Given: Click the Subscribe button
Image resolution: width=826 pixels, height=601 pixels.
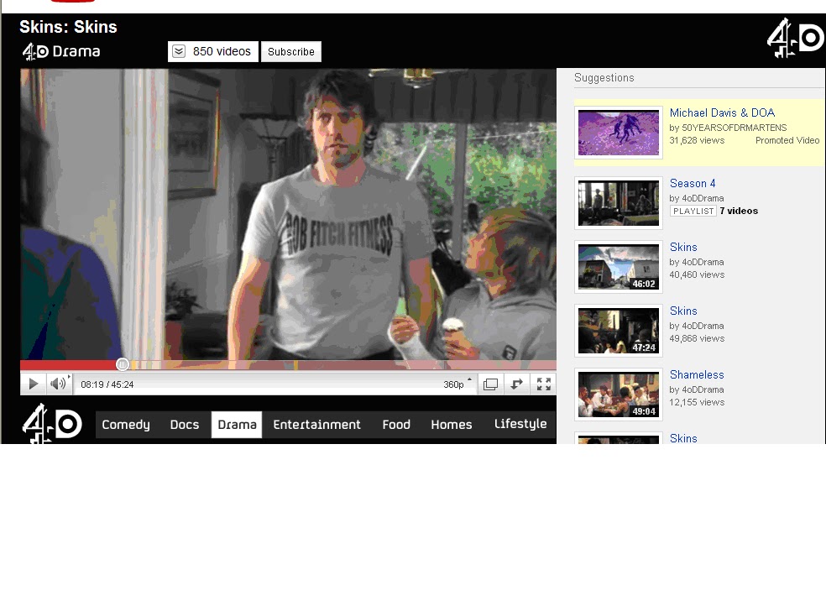Looking at the screenshot, I should (290, 51).
